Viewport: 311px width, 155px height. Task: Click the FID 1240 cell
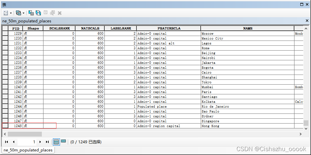coord(16,87)
